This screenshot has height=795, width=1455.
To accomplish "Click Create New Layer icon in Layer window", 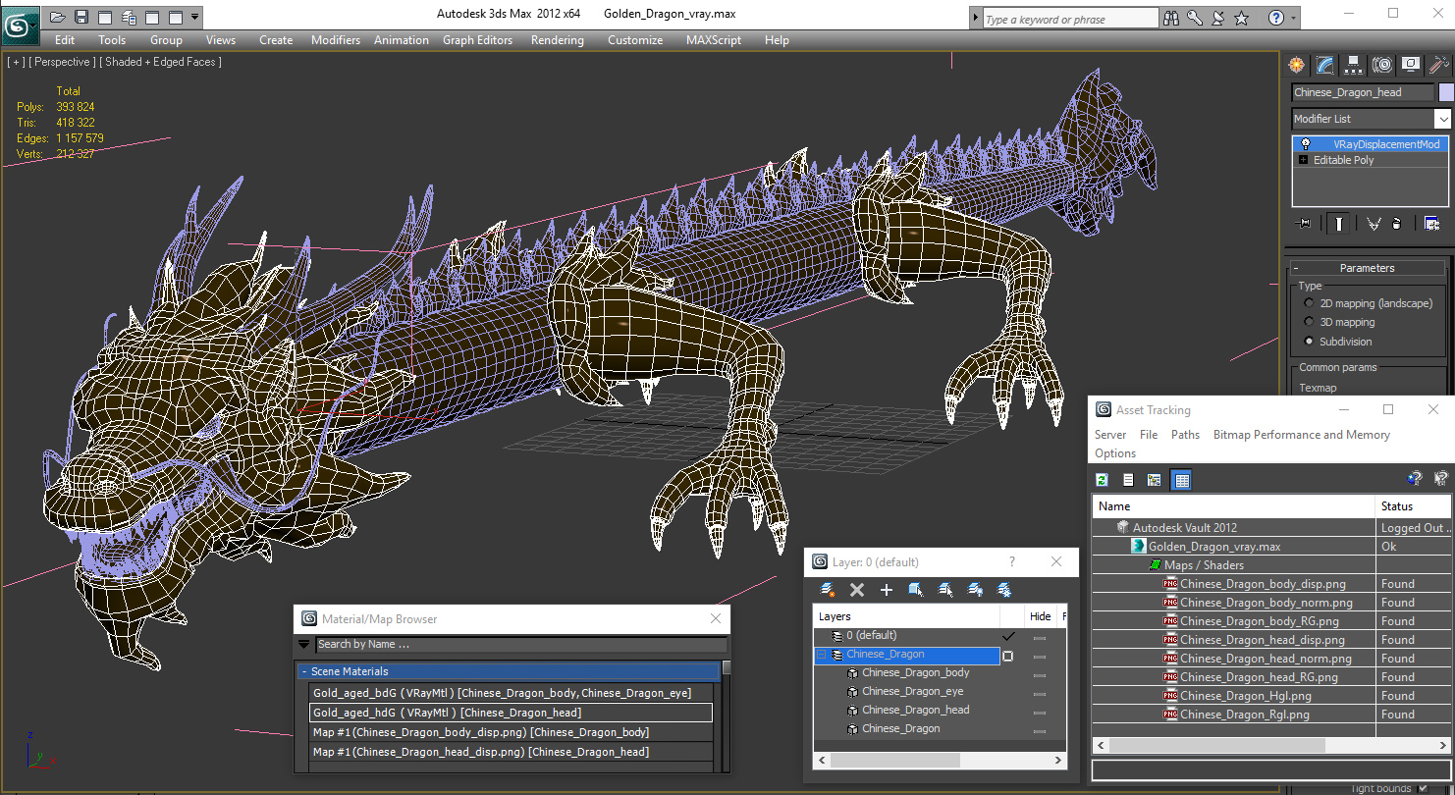I will 828,590.
